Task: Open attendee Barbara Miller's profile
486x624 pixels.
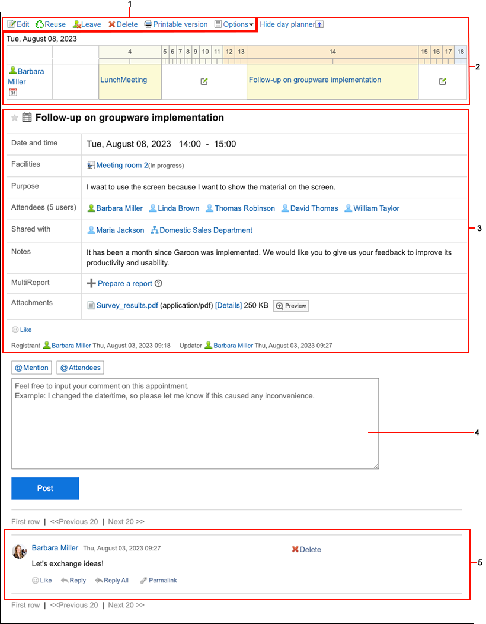Action: [x=119, y=208]
